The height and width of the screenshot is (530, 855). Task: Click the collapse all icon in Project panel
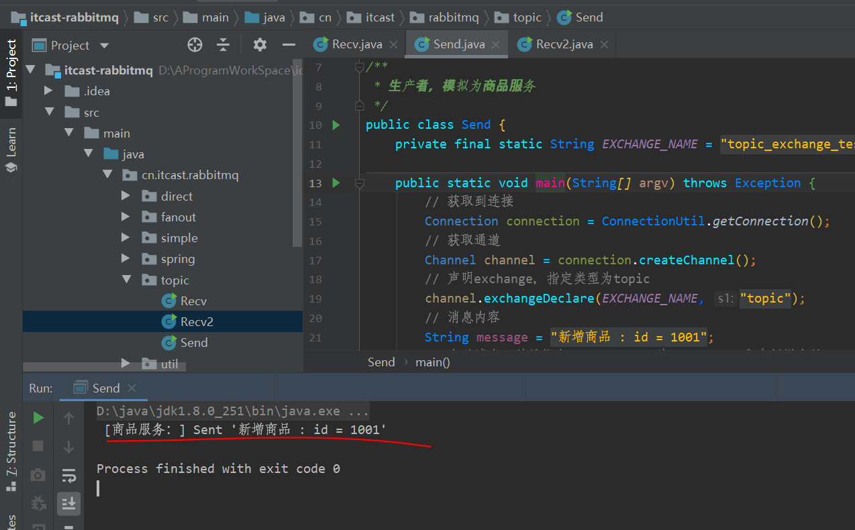tap(223, 45)
